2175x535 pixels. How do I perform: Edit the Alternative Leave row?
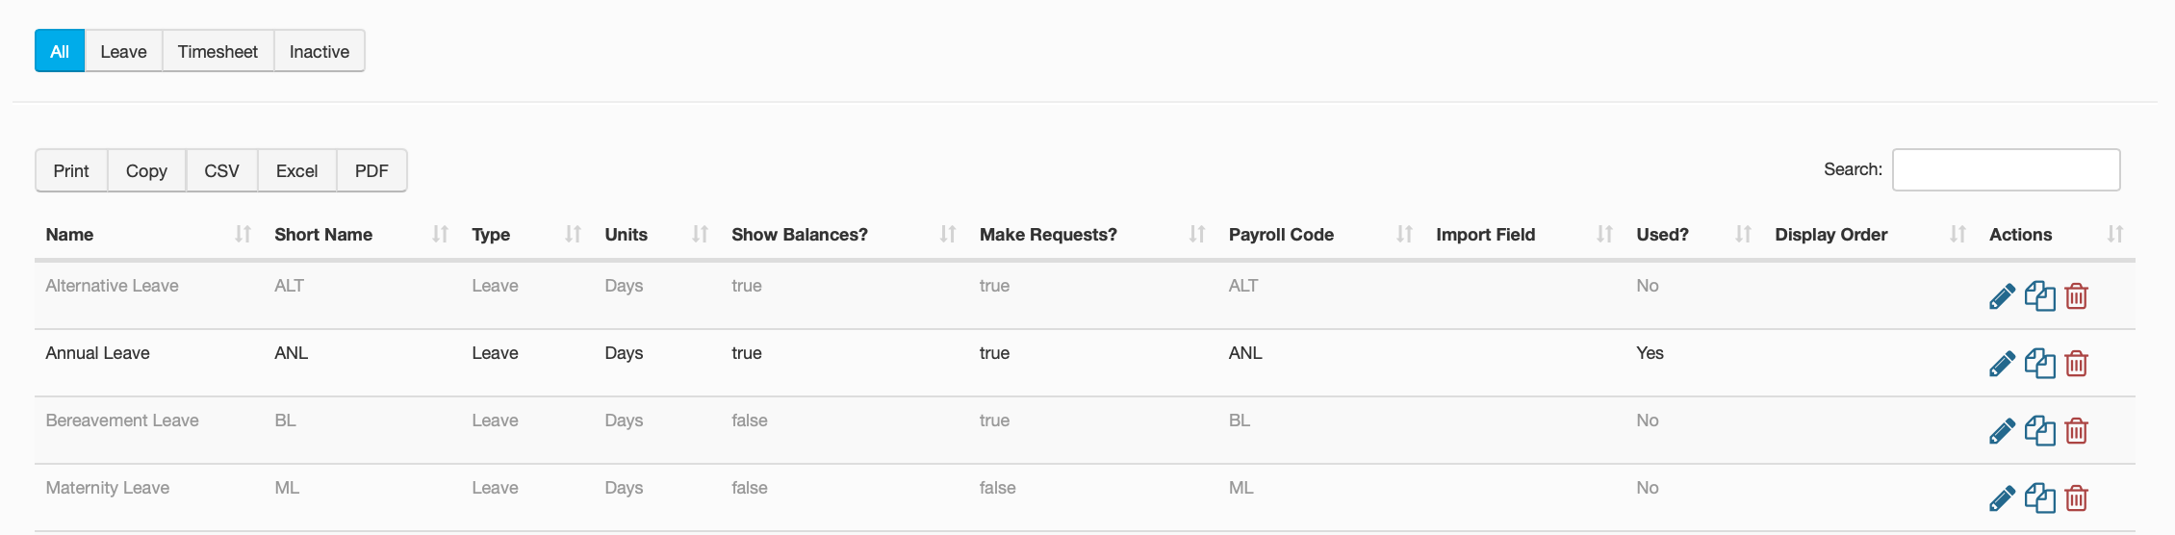click(2002, 296)
